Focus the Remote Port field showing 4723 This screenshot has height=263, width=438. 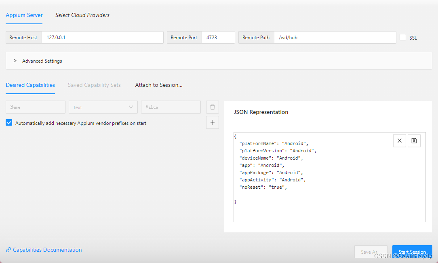(218, 38)
